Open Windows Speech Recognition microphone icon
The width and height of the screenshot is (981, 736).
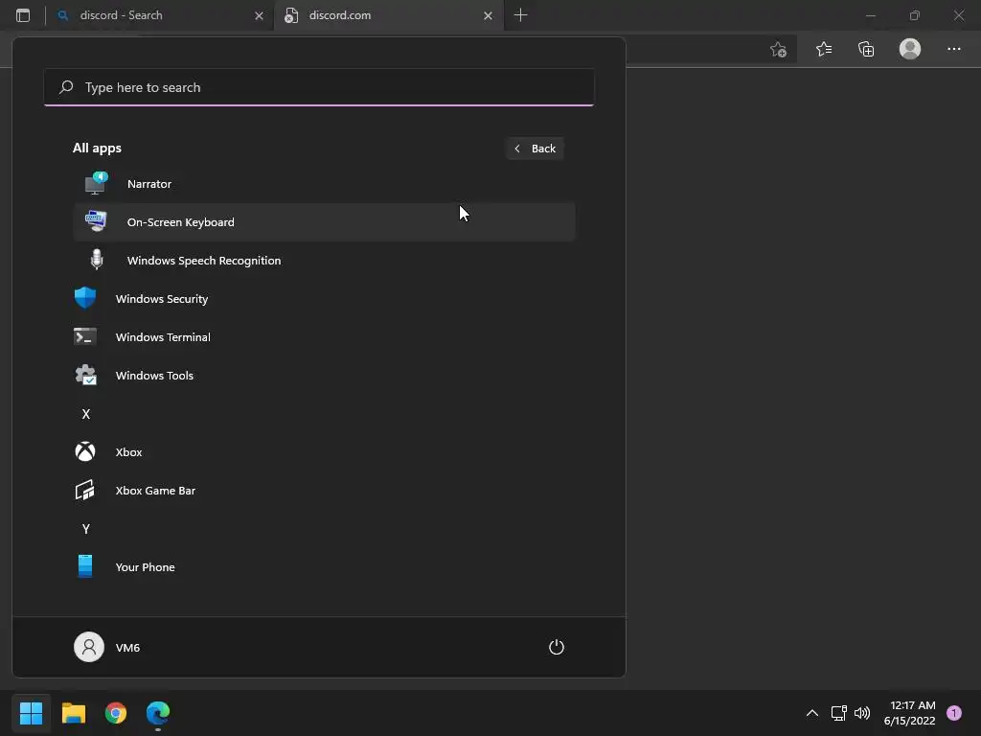click(97, 260)
